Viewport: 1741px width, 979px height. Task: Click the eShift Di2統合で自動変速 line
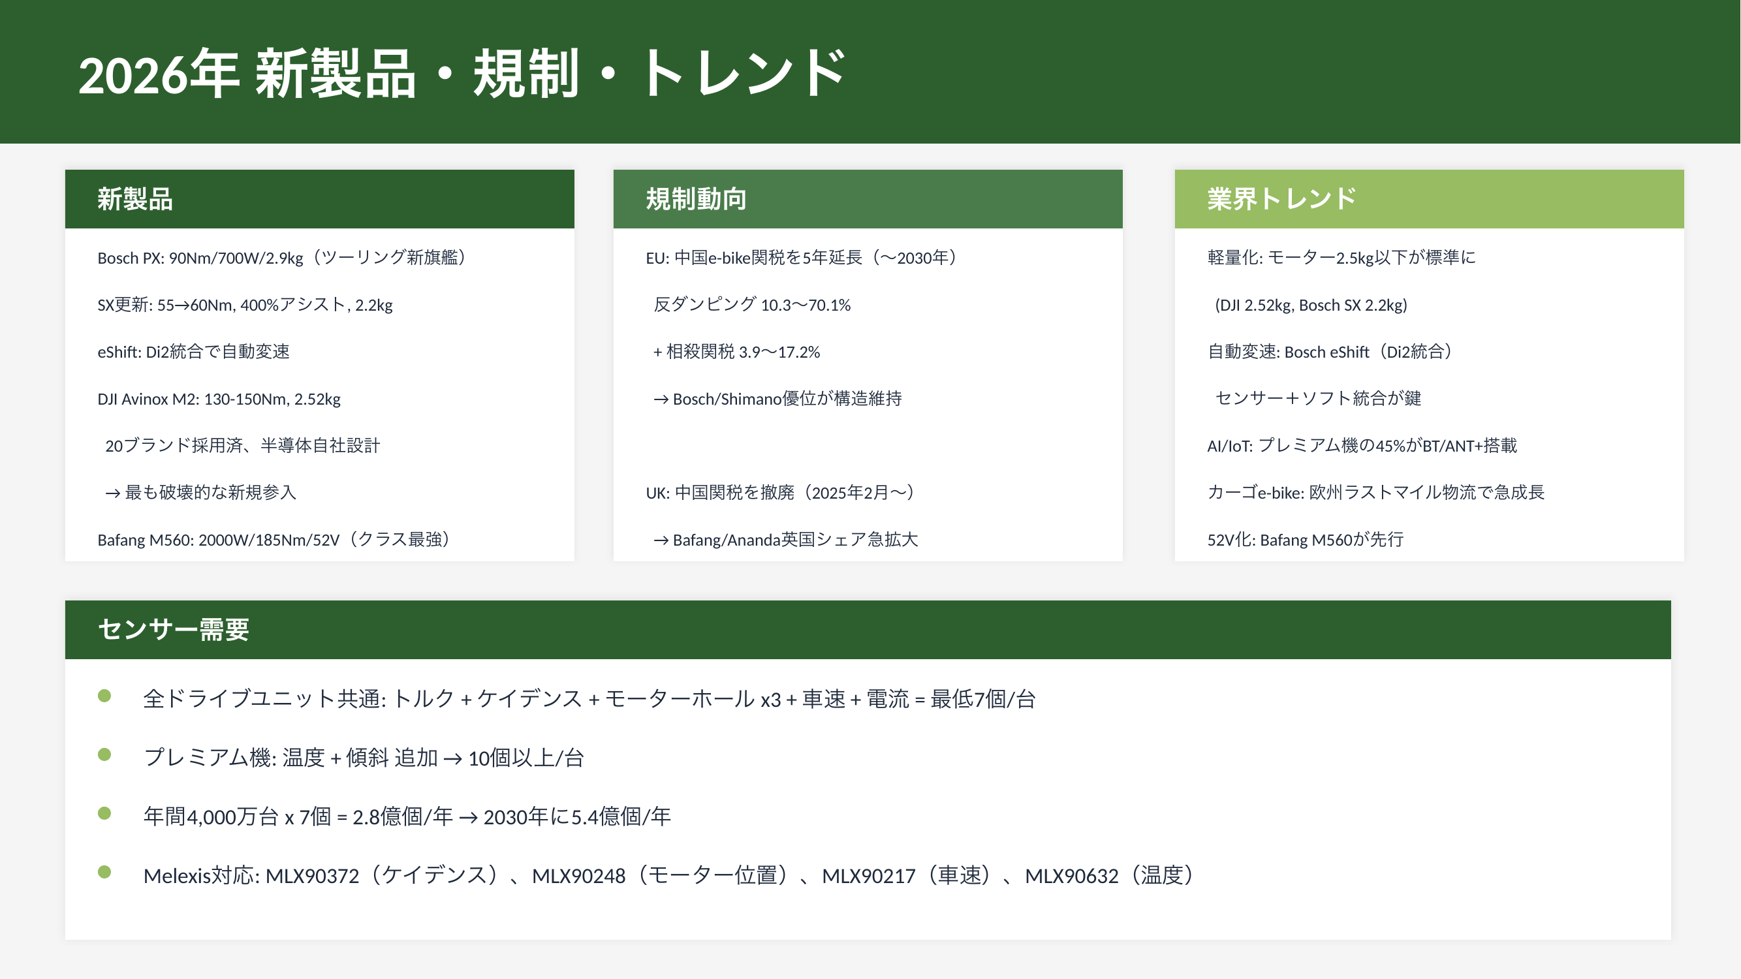(193, 351)
